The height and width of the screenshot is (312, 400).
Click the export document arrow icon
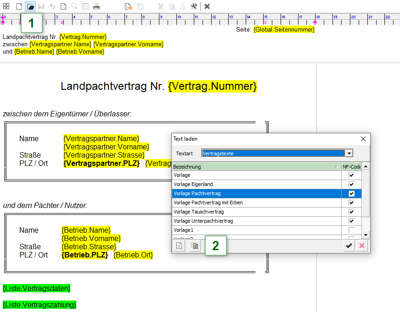(x=129, y=6)
